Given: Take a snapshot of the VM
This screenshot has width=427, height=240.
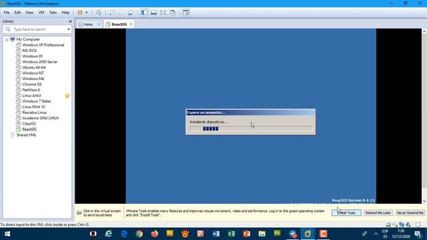Looking at the screenshot, I should pos(112,13).
